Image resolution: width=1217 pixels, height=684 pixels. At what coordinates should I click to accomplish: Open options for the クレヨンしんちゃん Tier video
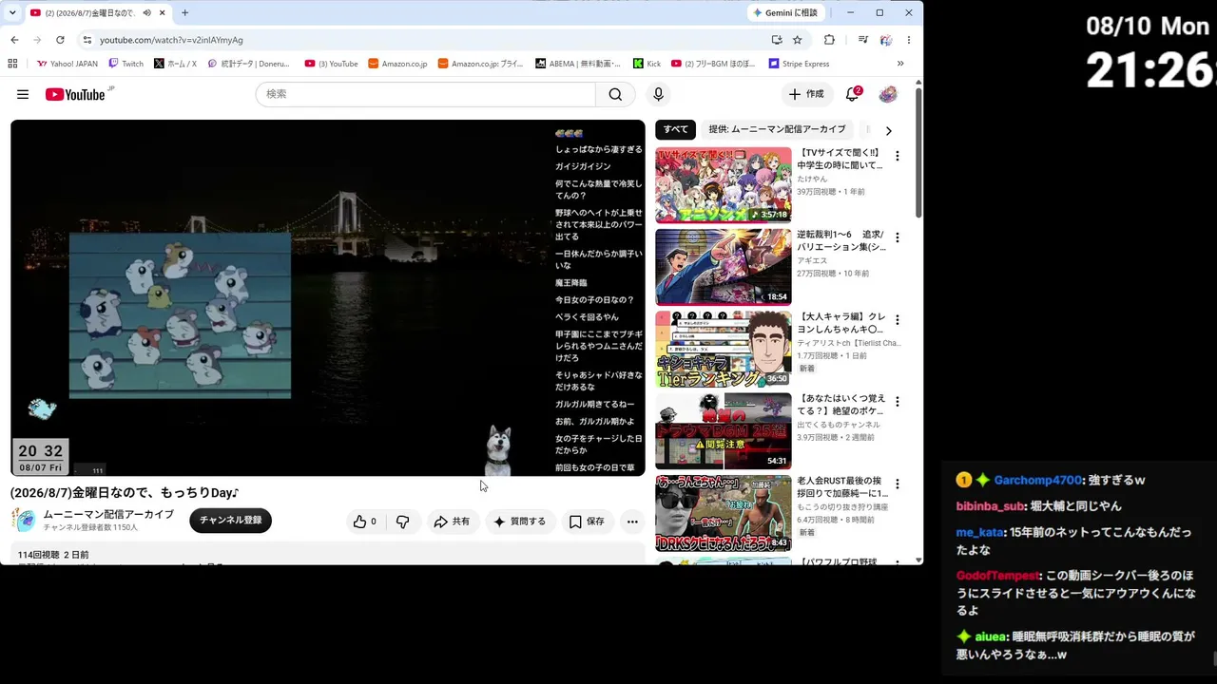coord(897,319)
